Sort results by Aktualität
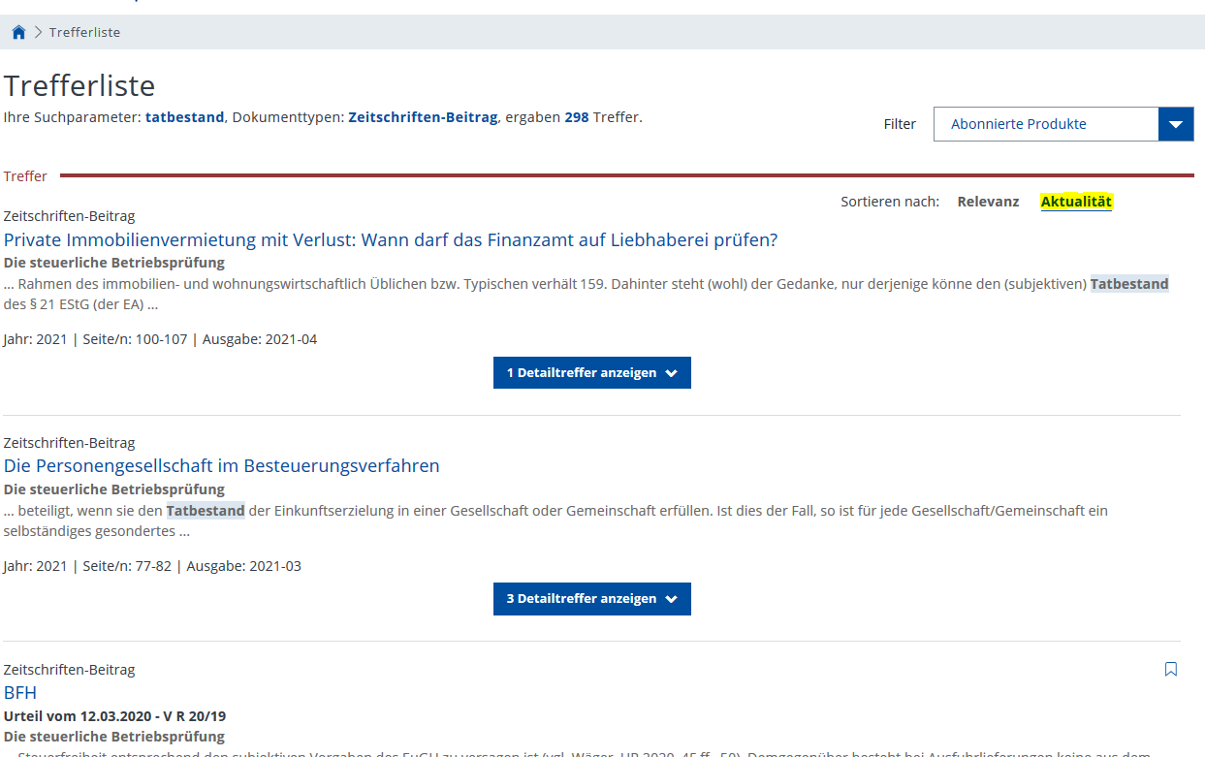This screenshot has height=757, width=1205. point(1076,202)
